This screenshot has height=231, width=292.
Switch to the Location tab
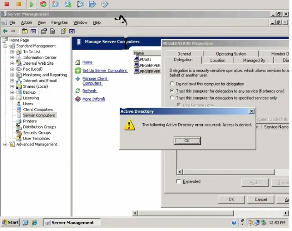tap(218, 61)
